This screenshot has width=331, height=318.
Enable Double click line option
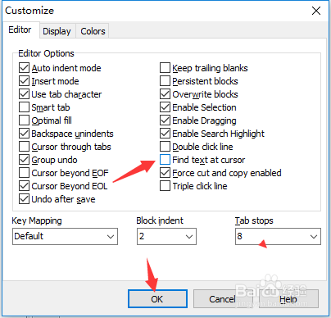click(x=165, y=147)
